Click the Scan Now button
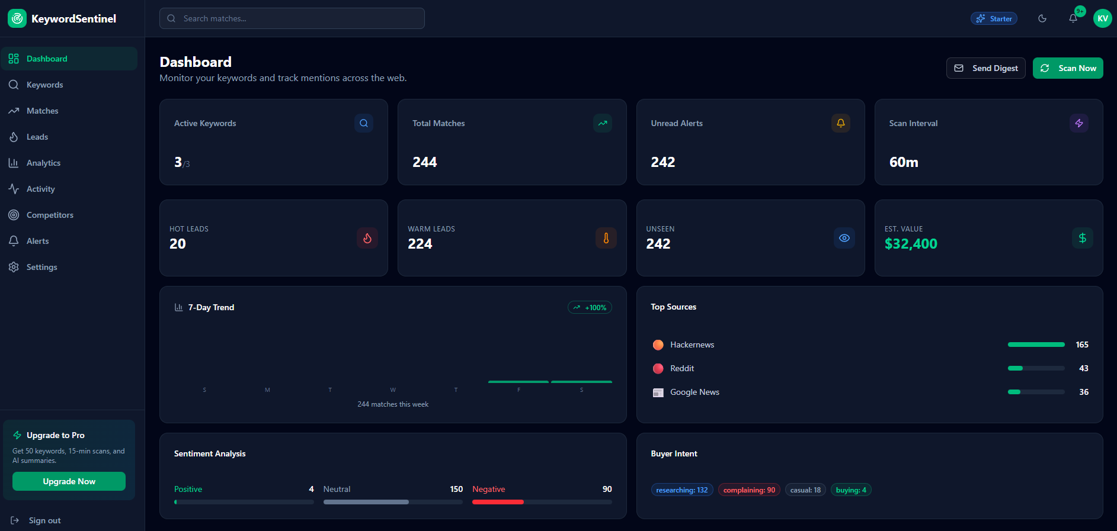This screenshot has width=1117, height=531. coord(1068,68)
